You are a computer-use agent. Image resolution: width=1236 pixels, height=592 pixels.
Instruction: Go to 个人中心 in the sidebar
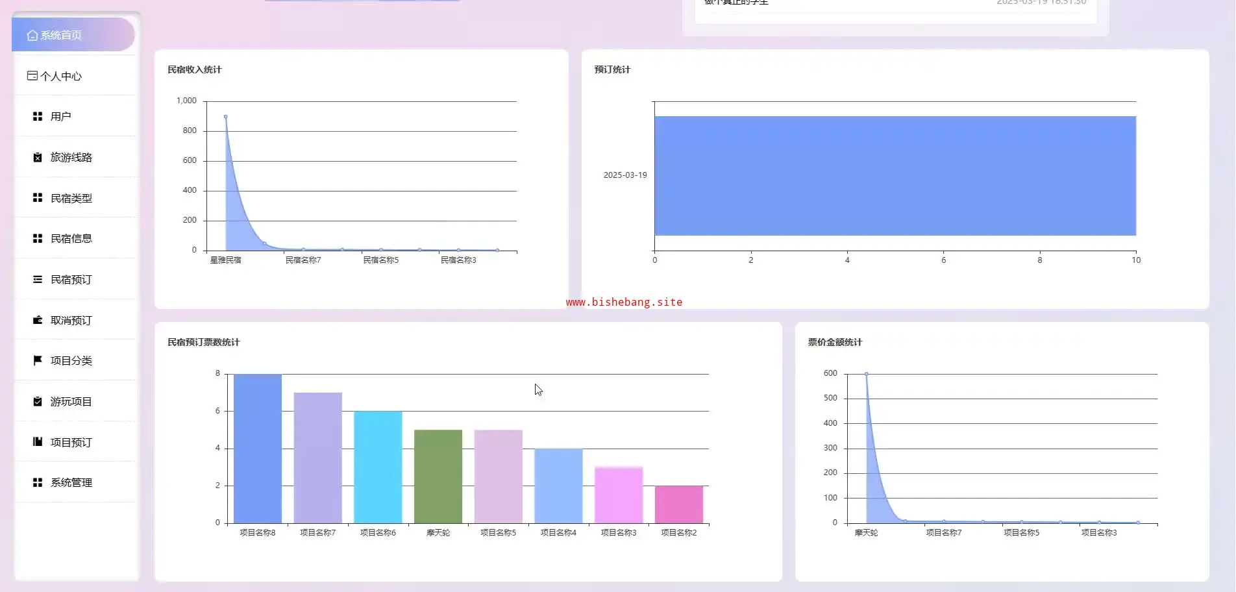[75, 76]
